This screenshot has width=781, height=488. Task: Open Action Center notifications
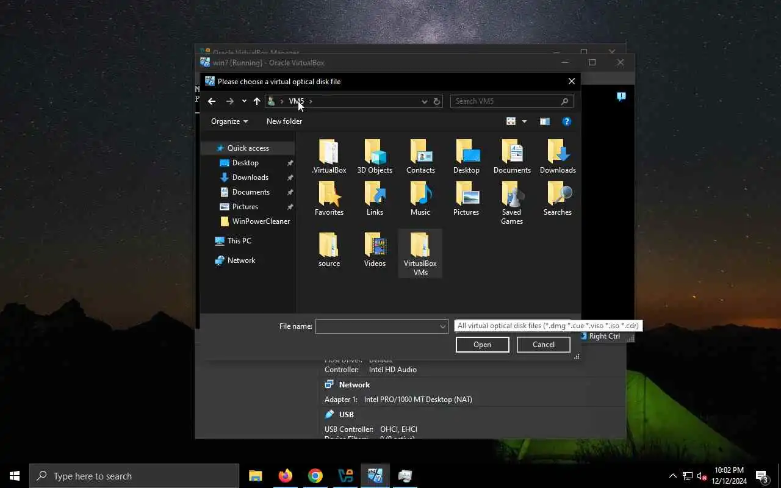[763, 476]
